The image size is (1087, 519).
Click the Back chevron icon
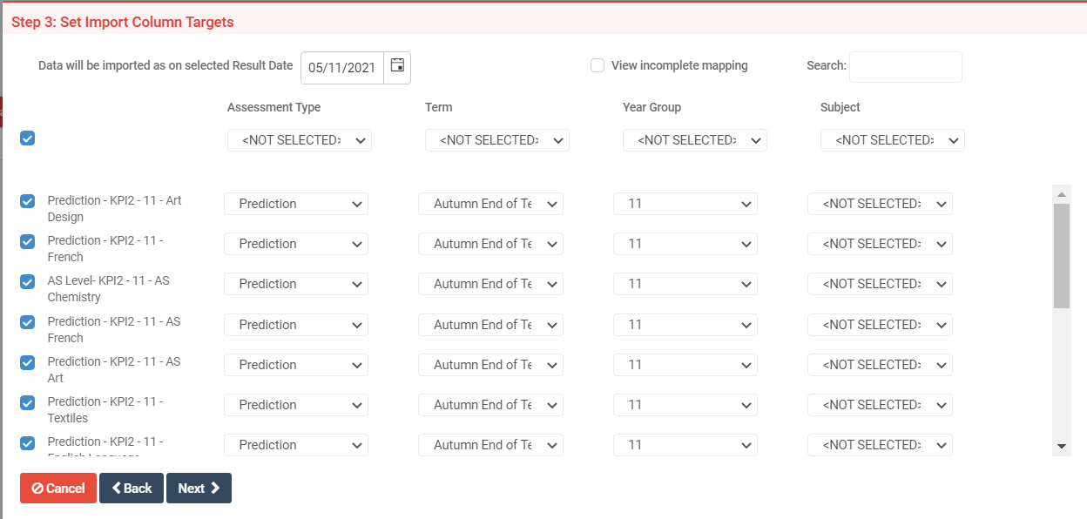117,488
